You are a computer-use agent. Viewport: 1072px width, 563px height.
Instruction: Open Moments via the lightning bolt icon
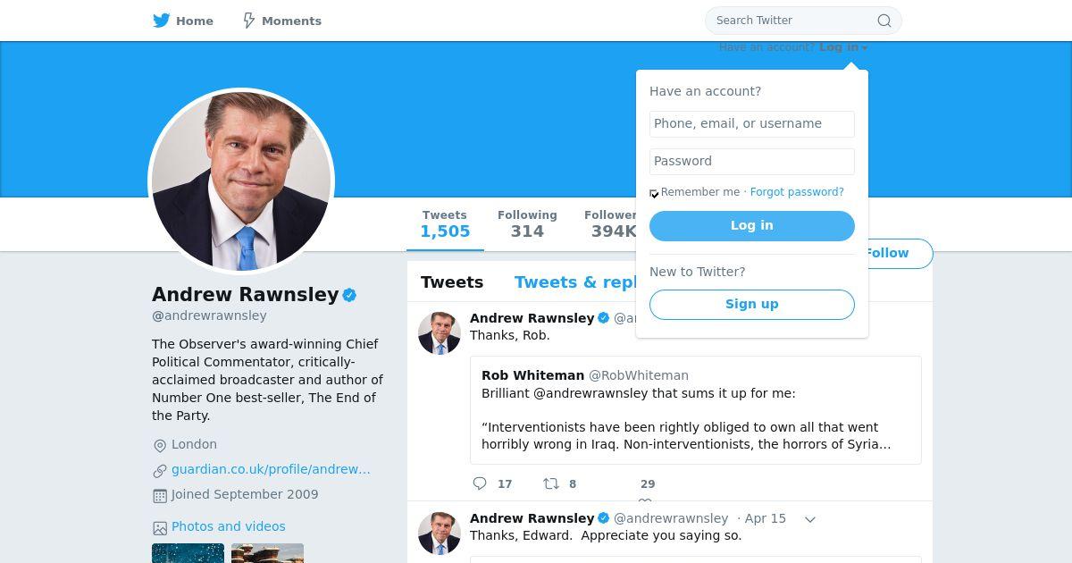249,21
